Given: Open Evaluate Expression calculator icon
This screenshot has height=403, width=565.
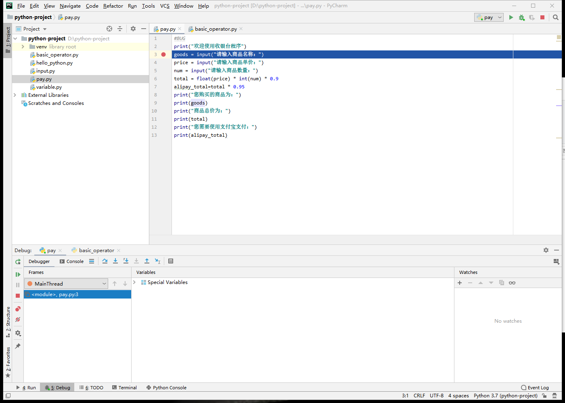Looking at the screenshot, I should point(171,261).
